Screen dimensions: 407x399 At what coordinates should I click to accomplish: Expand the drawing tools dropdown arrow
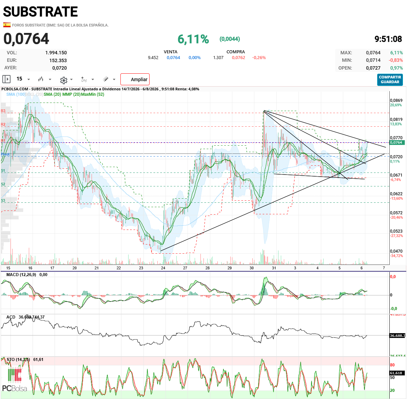click(114, 79)
